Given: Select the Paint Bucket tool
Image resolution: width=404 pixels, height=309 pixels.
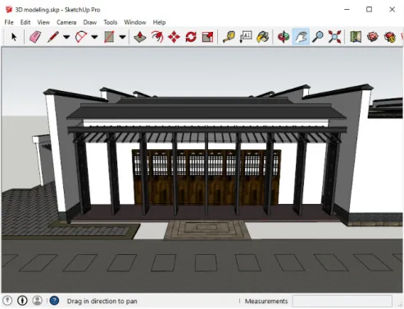Looking at the screenshot, I should click(263, 37).
